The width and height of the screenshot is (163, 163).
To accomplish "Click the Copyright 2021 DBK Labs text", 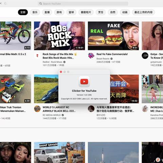I will pyautogui.click(x=84, y=99).
